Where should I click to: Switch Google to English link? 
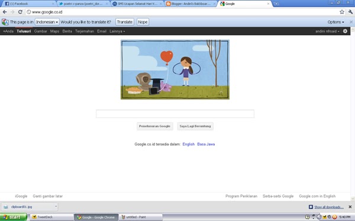coord(189,144)
